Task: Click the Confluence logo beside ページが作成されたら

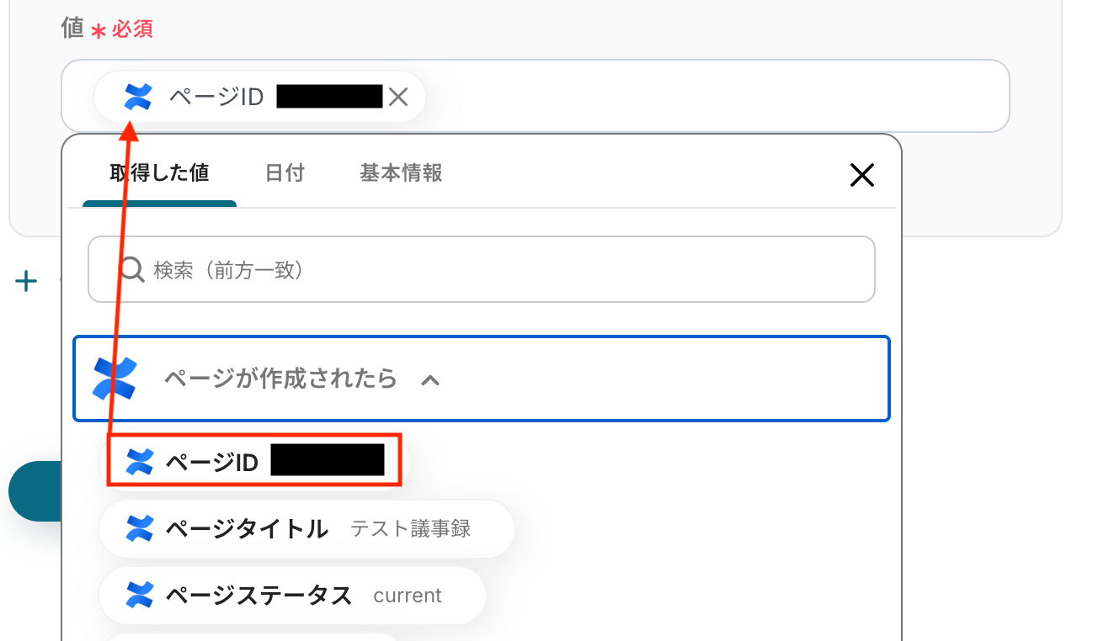Action: [115, 379]
